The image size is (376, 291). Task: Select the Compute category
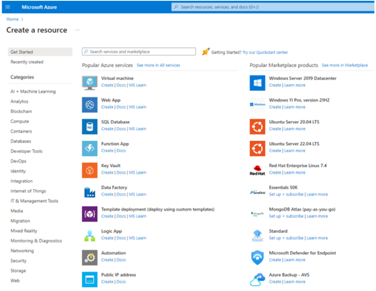click(20, 121)
